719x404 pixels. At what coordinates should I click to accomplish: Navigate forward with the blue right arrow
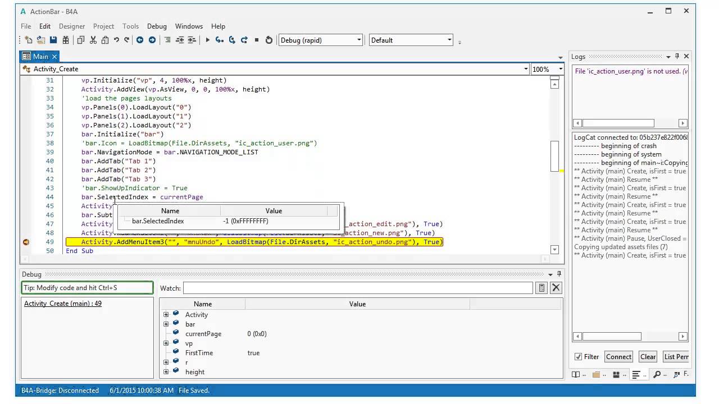[x=152, y=40]
